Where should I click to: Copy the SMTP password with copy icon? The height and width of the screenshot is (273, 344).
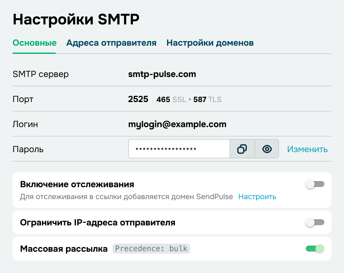pyautogui.click(x=242, y=149)
